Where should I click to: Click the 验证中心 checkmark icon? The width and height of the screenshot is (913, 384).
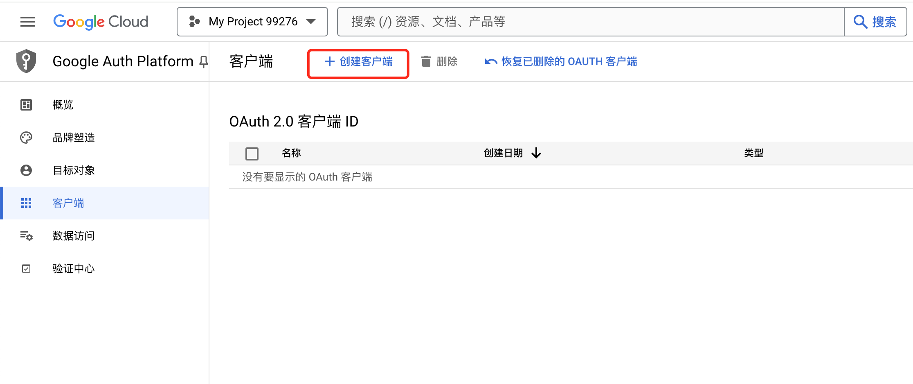tap(26, 269)
